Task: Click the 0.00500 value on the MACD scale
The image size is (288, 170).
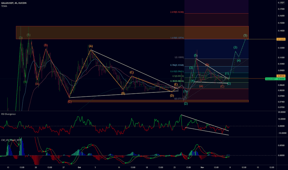Action: [281, 145]
